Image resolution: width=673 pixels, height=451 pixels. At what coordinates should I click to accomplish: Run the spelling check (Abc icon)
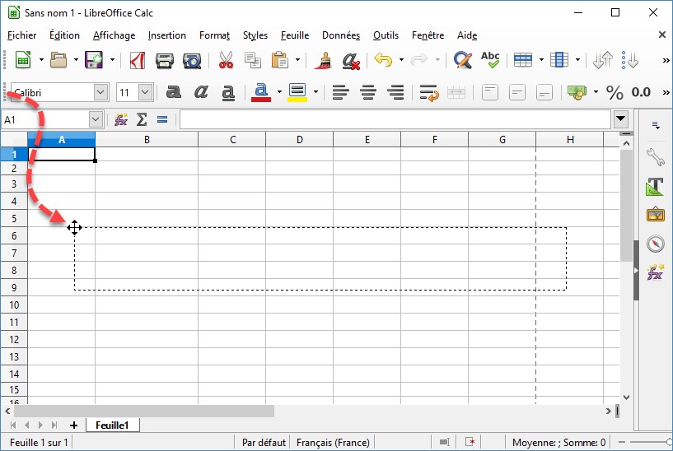(x=490, y=60)
